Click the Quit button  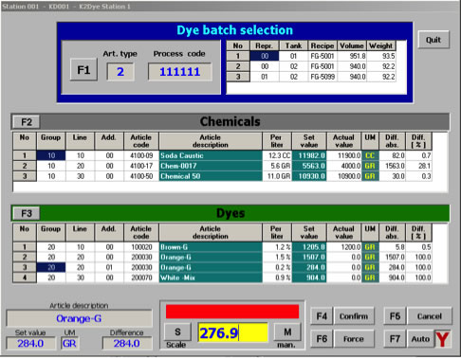[x=433, y=40]
